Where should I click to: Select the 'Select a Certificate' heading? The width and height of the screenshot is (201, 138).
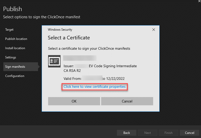click(x=69, y=38)
